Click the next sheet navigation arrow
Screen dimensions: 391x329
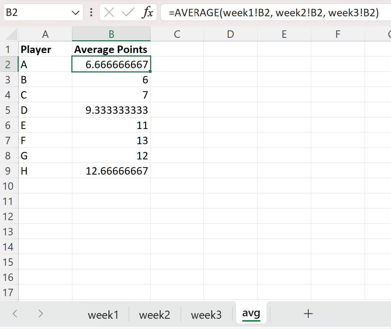pyautogui.click(x=40, y=314)
